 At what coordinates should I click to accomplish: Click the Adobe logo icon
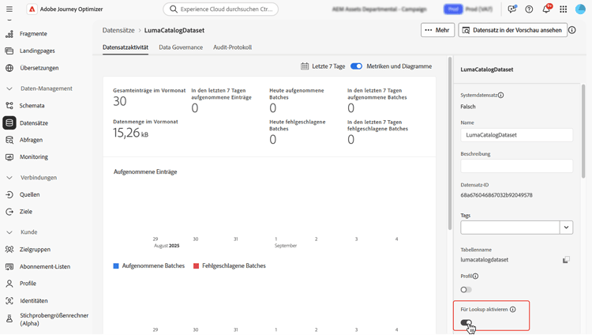(x=32, y=9)
